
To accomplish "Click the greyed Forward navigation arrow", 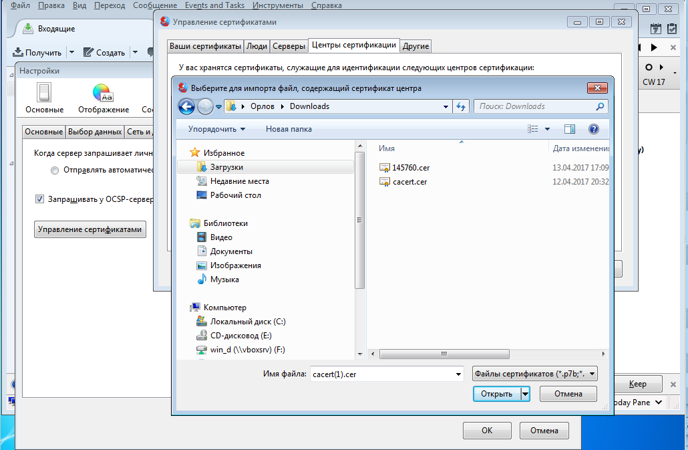I will click(205, 106).
